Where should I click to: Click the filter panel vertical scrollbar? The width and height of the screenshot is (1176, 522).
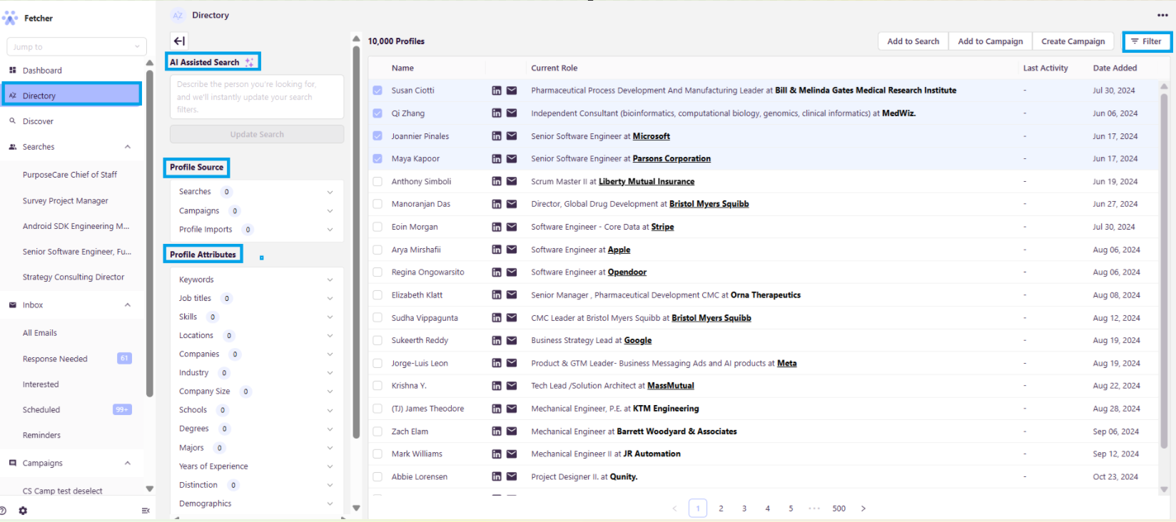(x=356, y=242)
